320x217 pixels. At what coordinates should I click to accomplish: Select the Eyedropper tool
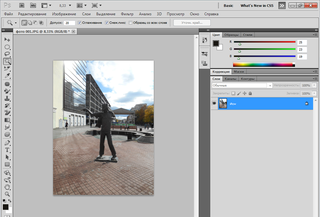[7, 76]
